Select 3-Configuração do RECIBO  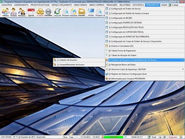tap(145, 18)
